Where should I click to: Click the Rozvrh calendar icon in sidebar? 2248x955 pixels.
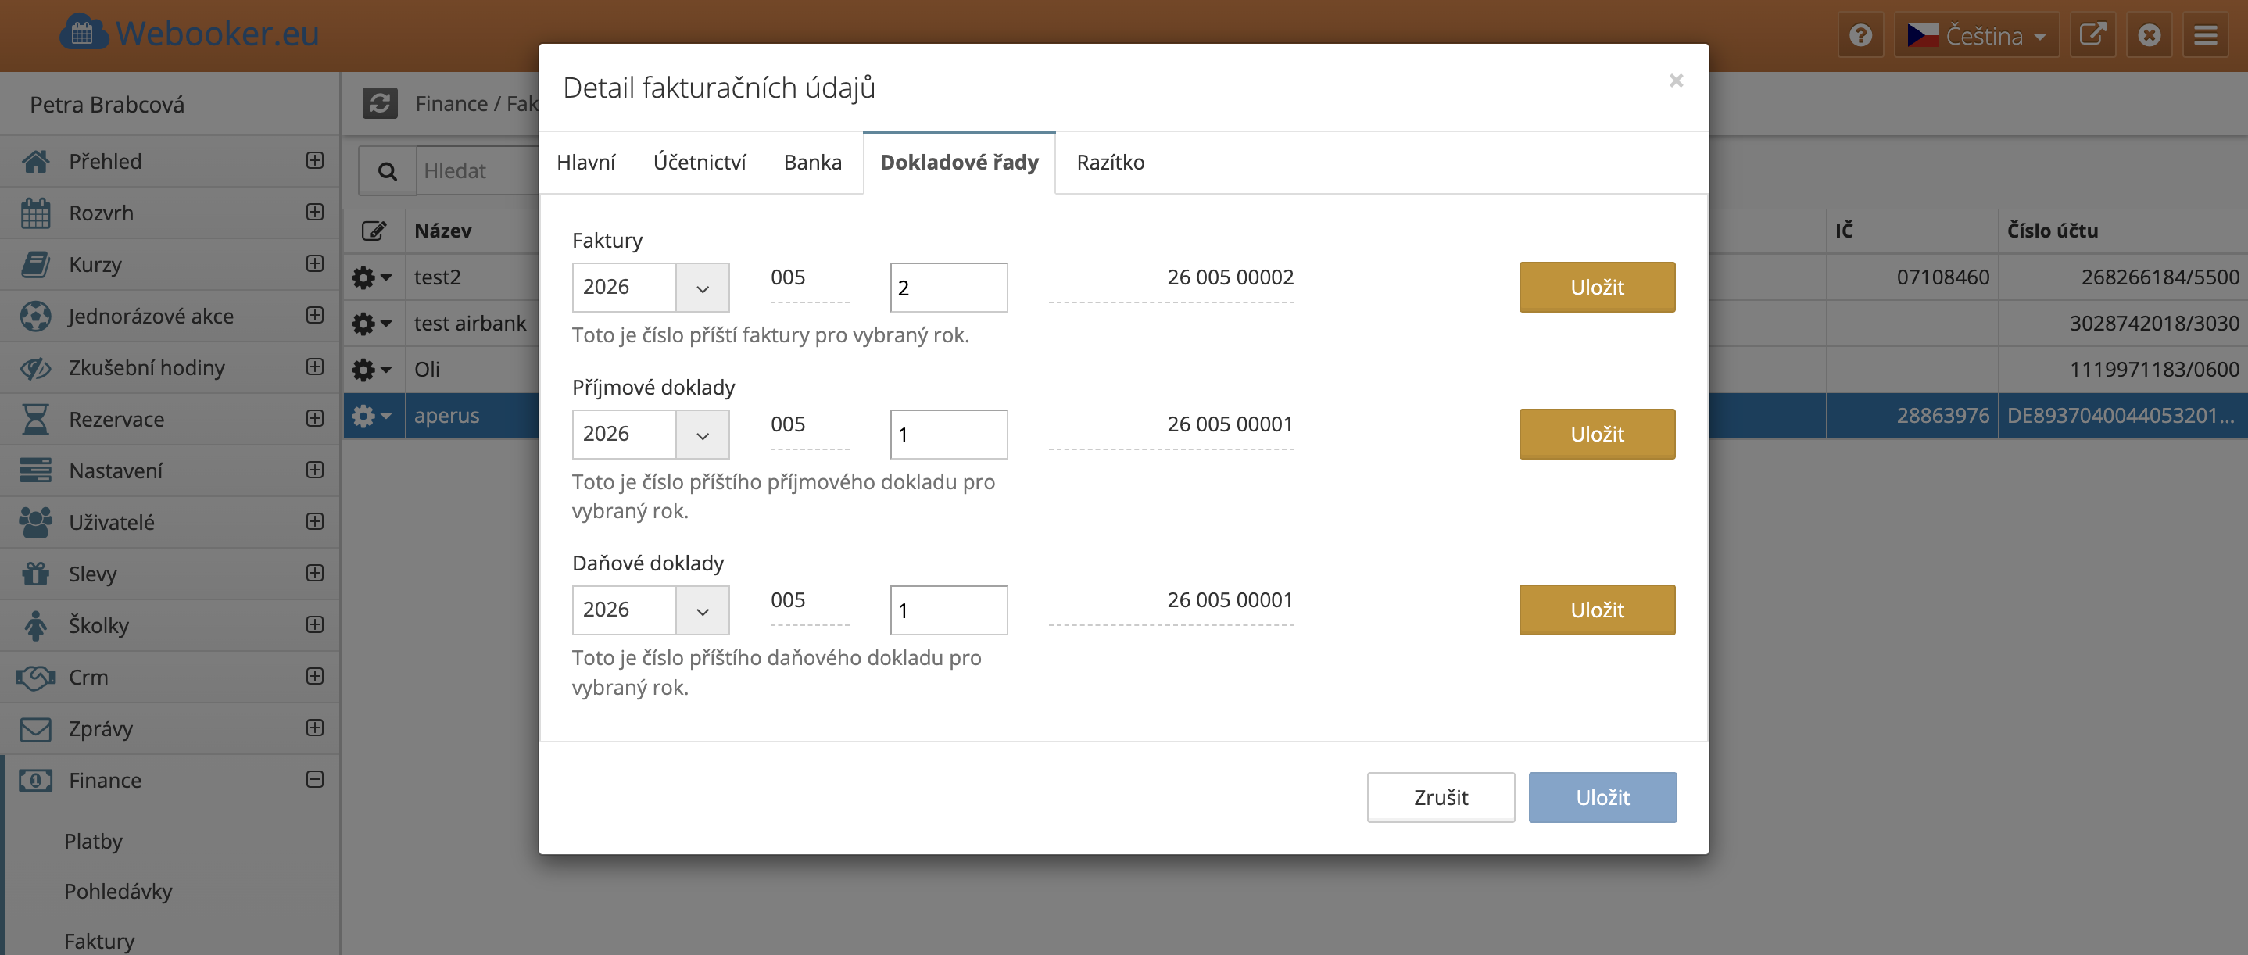click(x=35, y=213)
